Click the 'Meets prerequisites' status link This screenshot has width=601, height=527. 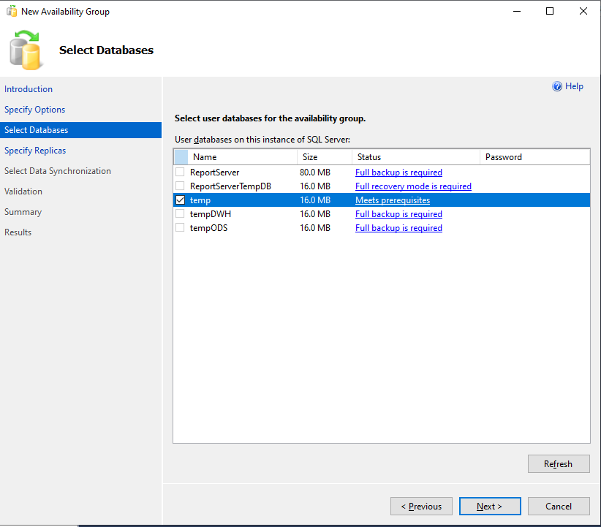(x=392, y=200)
